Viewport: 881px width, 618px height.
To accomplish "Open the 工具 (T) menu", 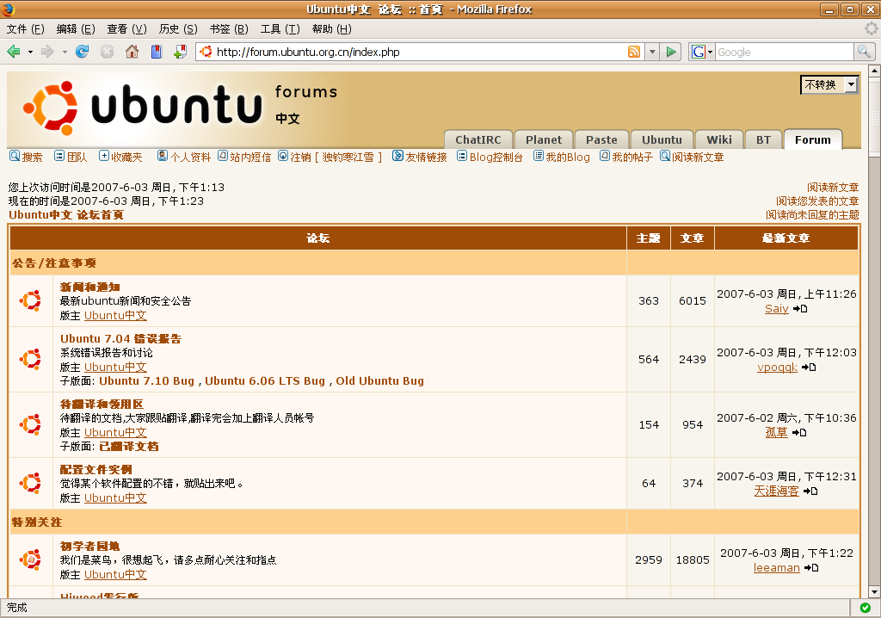I will [x=280, y=29].
